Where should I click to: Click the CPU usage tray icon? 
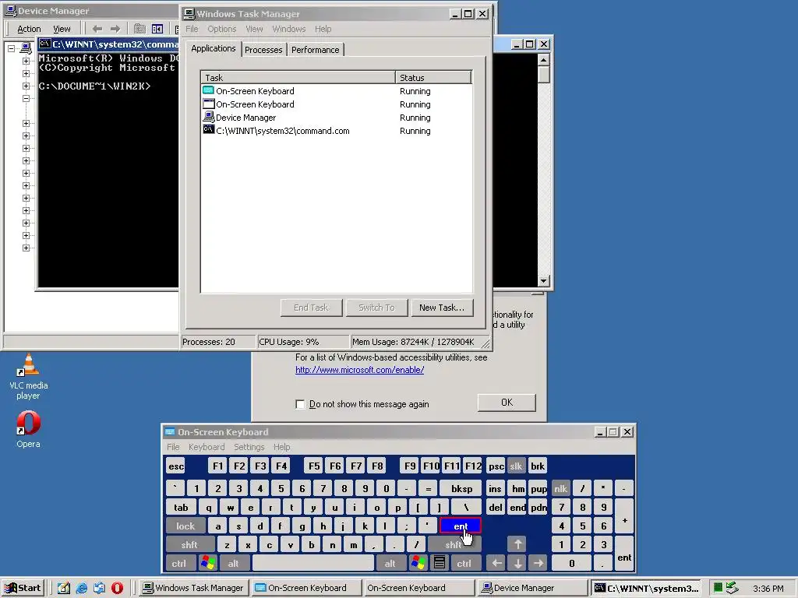click(x=718, y=588)
